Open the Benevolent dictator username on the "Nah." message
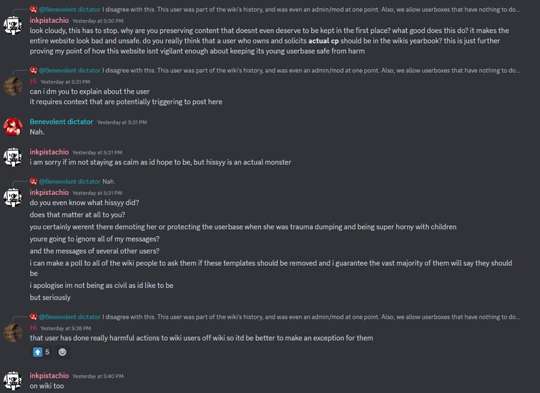The height and width of the screenshot is (393, 540). click(x=62, y=122)
